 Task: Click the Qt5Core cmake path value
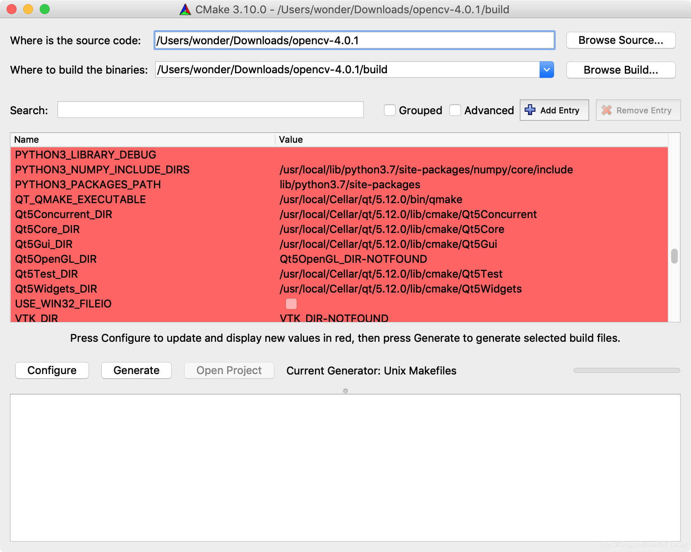pyautogui.click(x=392, y=229)
